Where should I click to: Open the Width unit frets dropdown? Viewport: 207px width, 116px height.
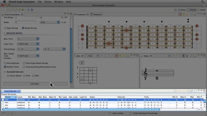50,22
